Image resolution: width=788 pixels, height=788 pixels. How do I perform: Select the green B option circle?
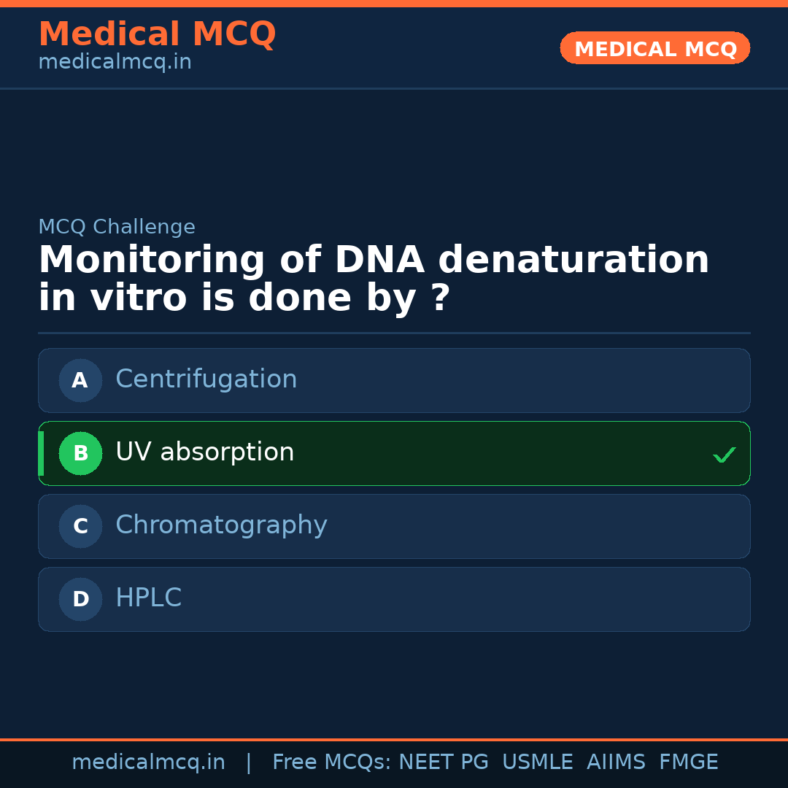click(x=80, y=453)
